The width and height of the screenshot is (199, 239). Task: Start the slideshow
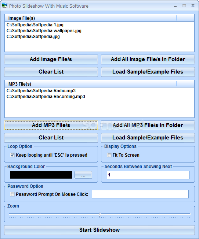(x=99, y=230)
